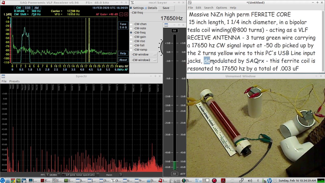
Task: Select the -CW-gain radio option
Action: 138,37
